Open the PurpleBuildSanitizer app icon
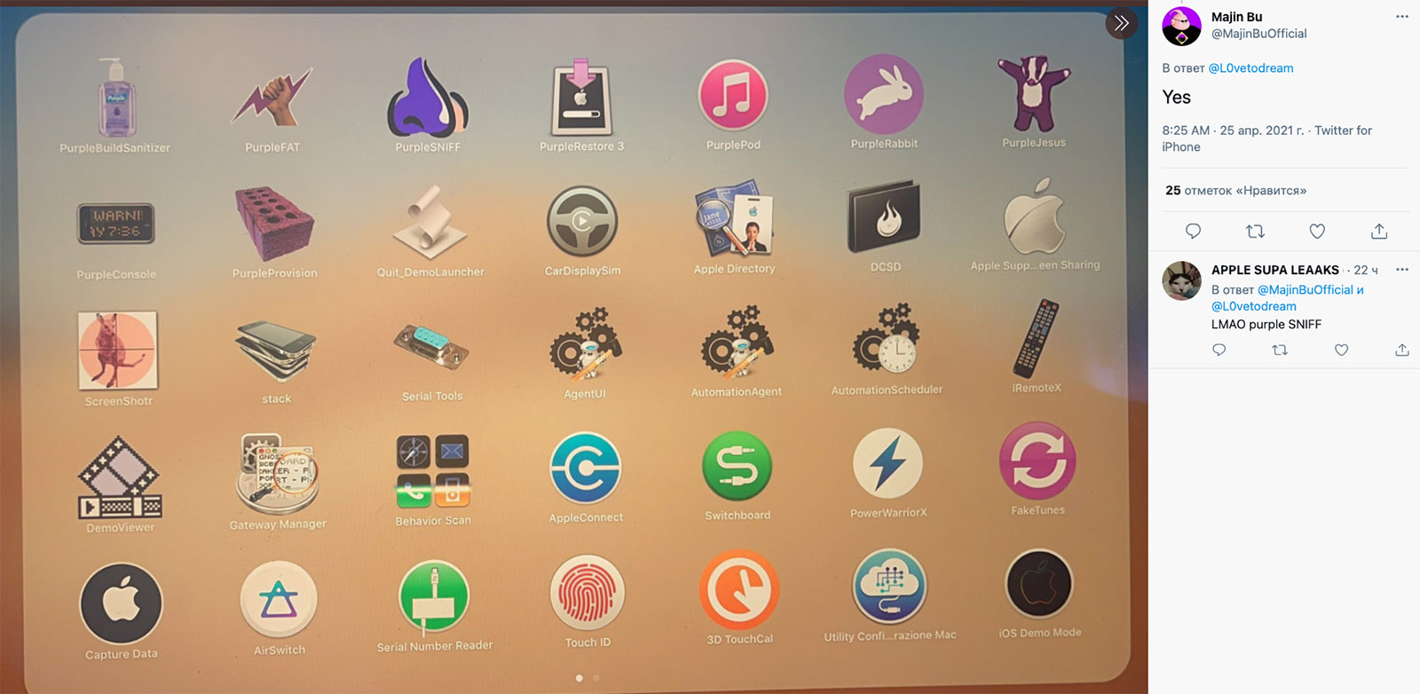1420x694 pixels. (x=116, y=99)
